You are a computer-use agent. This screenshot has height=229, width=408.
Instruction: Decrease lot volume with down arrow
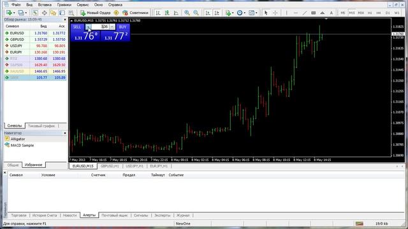(88, 27)
